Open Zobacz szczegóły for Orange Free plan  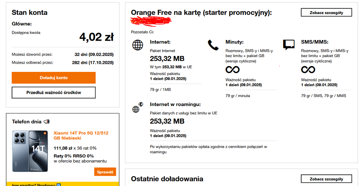(326, 12)
